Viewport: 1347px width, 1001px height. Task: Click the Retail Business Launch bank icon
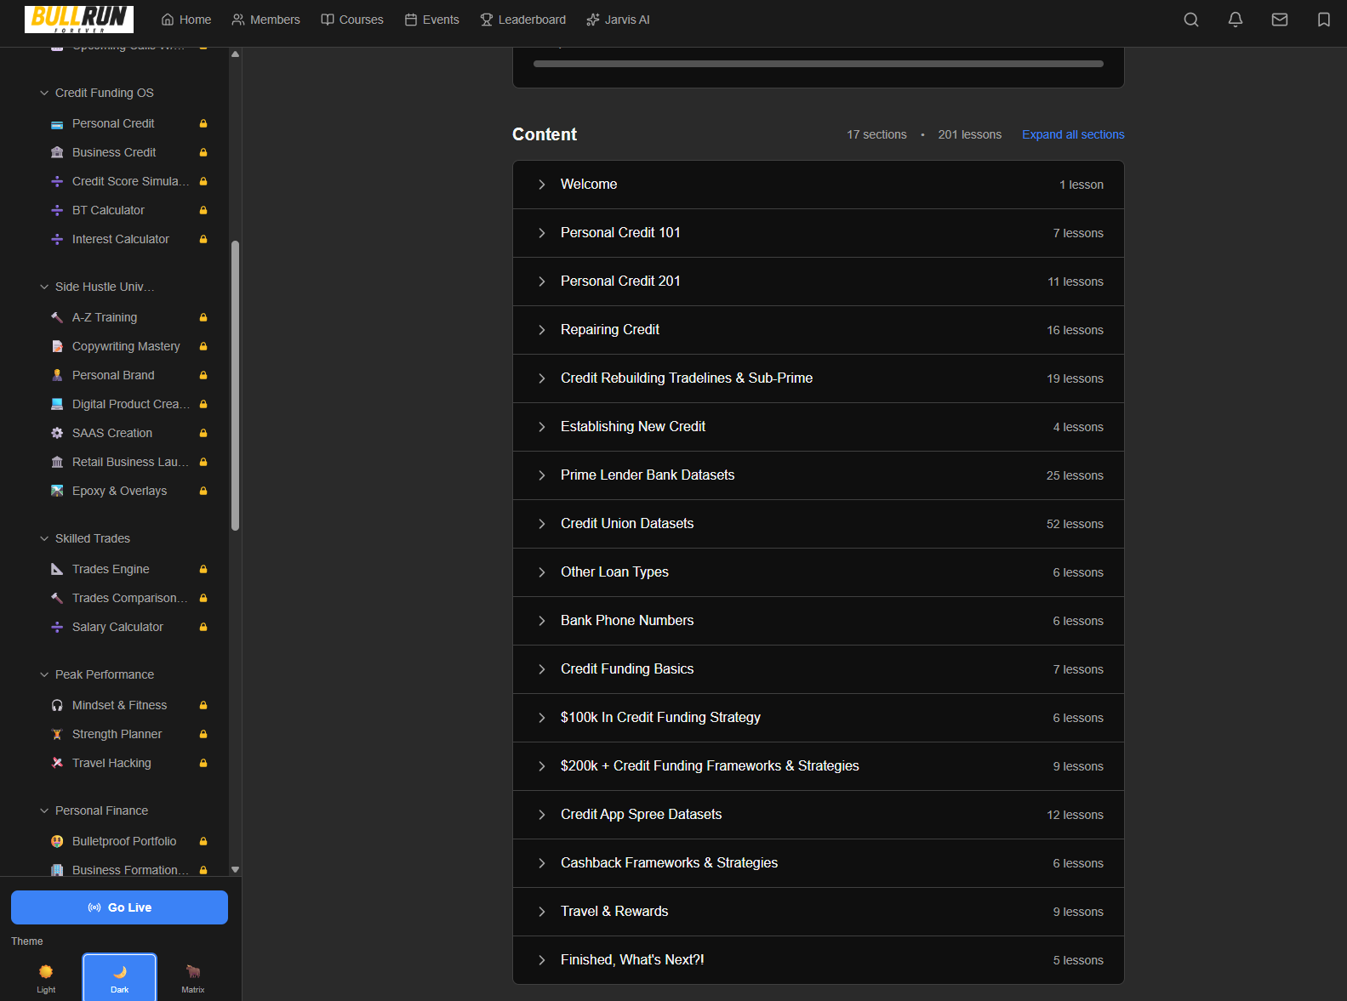click(x=57, y=463)
